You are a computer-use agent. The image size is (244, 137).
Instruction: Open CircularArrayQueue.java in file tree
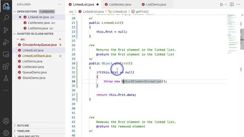click(x=40, y=45)
